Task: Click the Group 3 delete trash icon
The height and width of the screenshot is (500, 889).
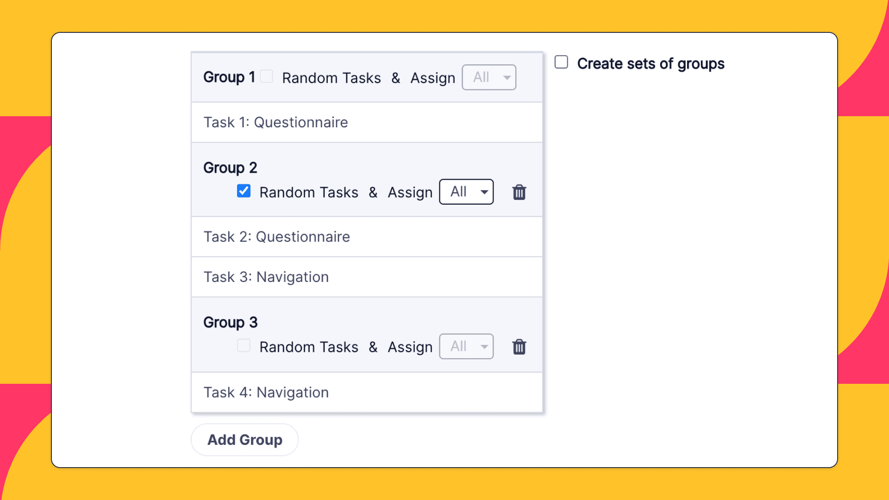Action: 519,346
